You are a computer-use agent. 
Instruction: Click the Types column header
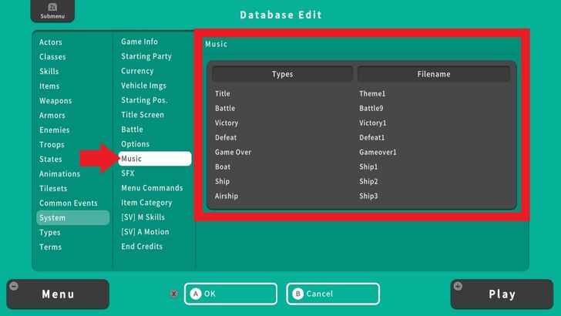(282, 74)
